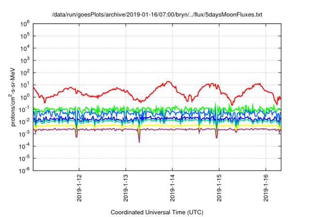Click the red curve's minimum after 2019-1-15
The width and height of the screenshot is (310, 217).
point(232,104)
